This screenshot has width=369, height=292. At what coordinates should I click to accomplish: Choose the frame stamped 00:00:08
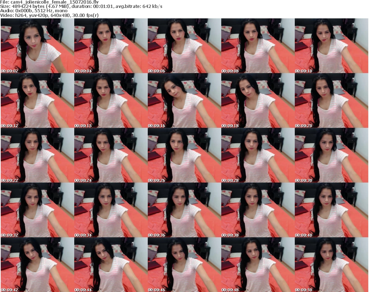coord(258,46)
